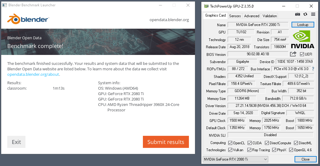
Task: Click the Bus Width 352 bit field
Action: pyautogui.click(x=301, y=91)
